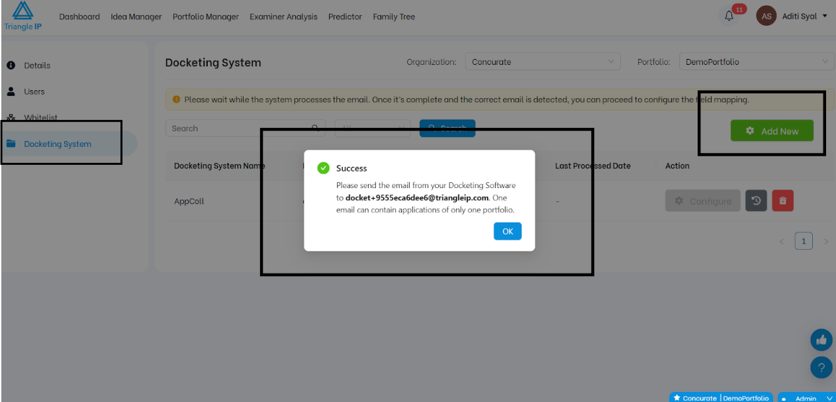The width and height of the screenshot is (836, 402).
Task: Click the history icon for AppColl
Action: (x=756, y=201)
